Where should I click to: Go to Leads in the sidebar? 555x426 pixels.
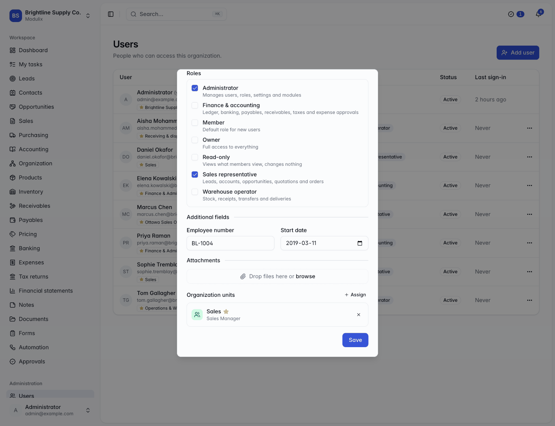tap(50, 79)
